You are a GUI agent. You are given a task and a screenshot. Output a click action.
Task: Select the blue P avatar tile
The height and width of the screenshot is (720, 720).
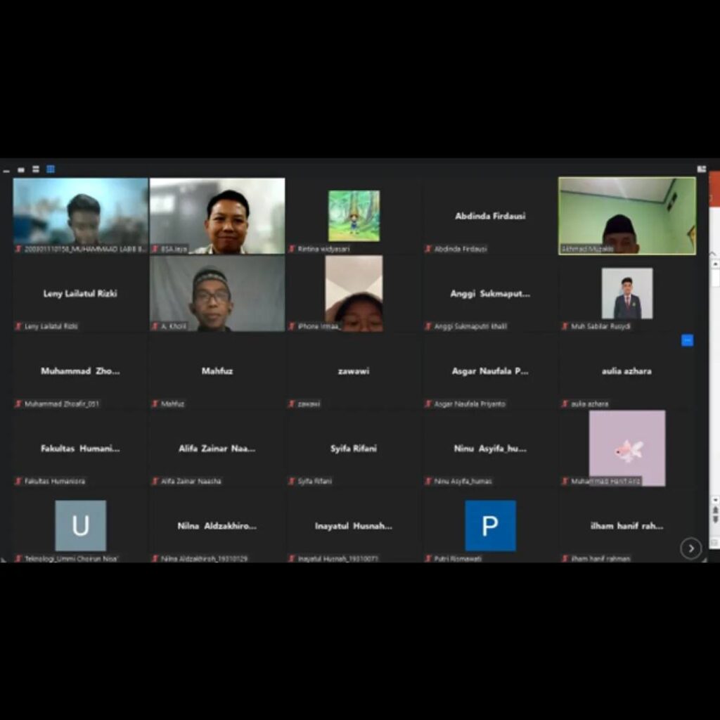[x=490, y=525]
